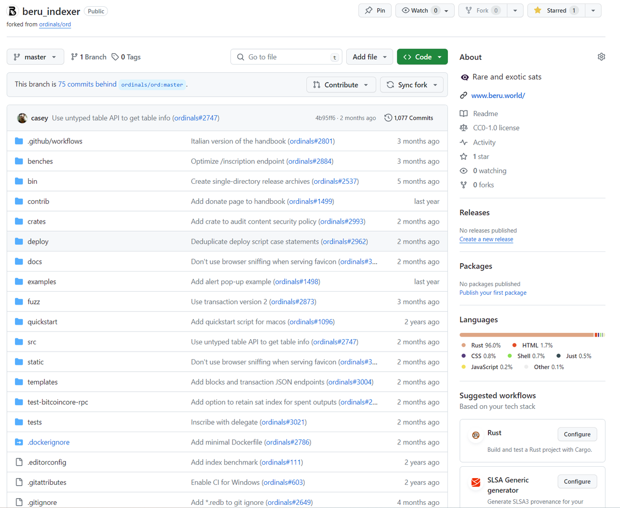Click the .gitignore file icon

pos(19,502)
